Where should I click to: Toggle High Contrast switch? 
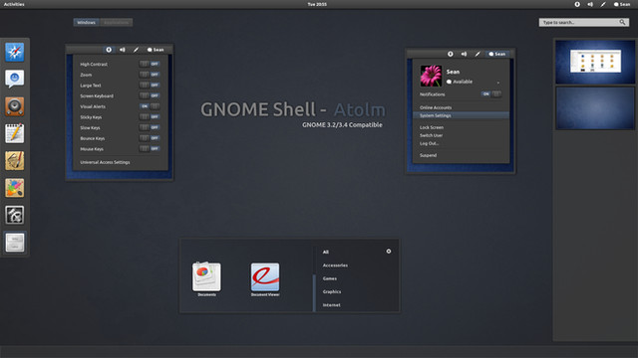[x=150, y=64]
